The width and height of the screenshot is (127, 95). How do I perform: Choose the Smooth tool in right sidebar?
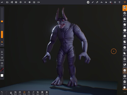click(x=125, y=31)
